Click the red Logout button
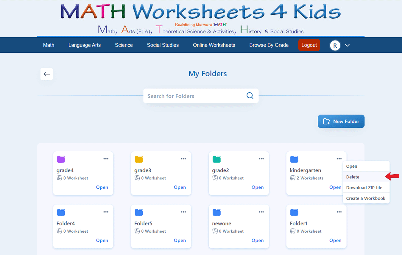The image size is (402, 255). (x=309, y=45)
